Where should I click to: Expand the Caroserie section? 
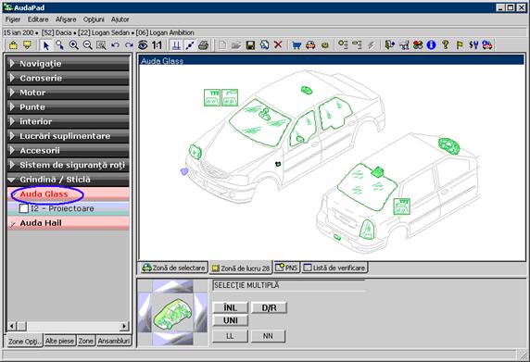tap(68, 78)
